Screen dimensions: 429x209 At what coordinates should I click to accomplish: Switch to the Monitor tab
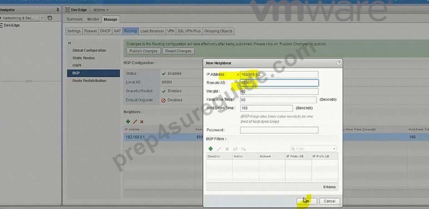(x=93, y=20)
